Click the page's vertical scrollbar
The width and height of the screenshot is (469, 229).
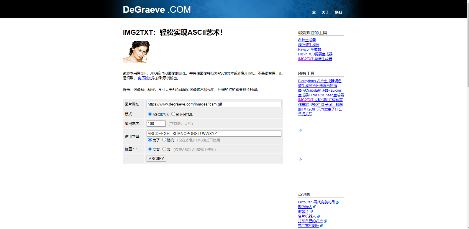468,44
